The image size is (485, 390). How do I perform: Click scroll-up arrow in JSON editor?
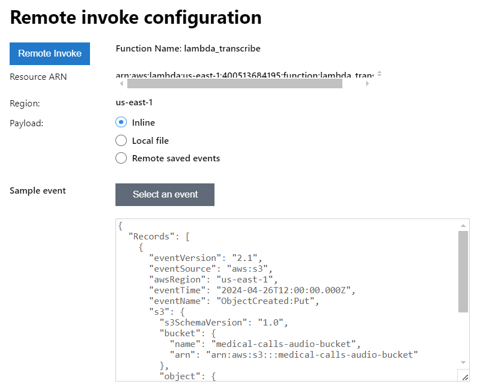tap(463, 225)
